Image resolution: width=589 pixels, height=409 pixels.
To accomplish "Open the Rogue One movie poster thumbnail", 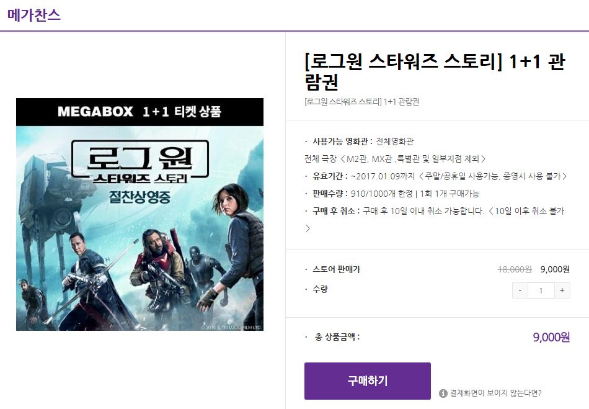I will [x=139, y=214].
